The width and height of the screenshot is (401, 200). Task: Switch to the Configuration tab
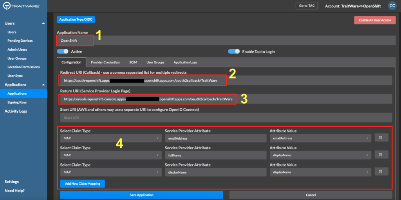[71, 62]
